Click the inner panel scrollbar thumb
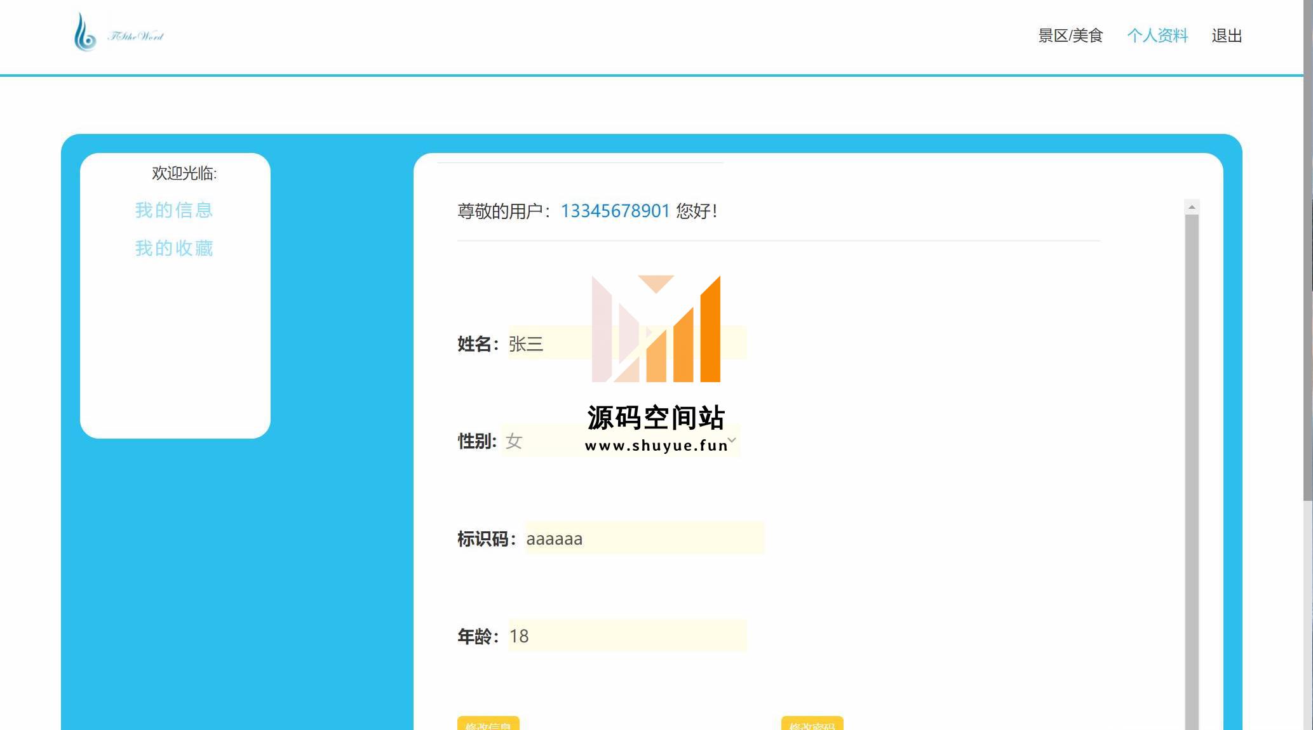The width and height of the screenshot is (1313, 730). pos(1192,472)
